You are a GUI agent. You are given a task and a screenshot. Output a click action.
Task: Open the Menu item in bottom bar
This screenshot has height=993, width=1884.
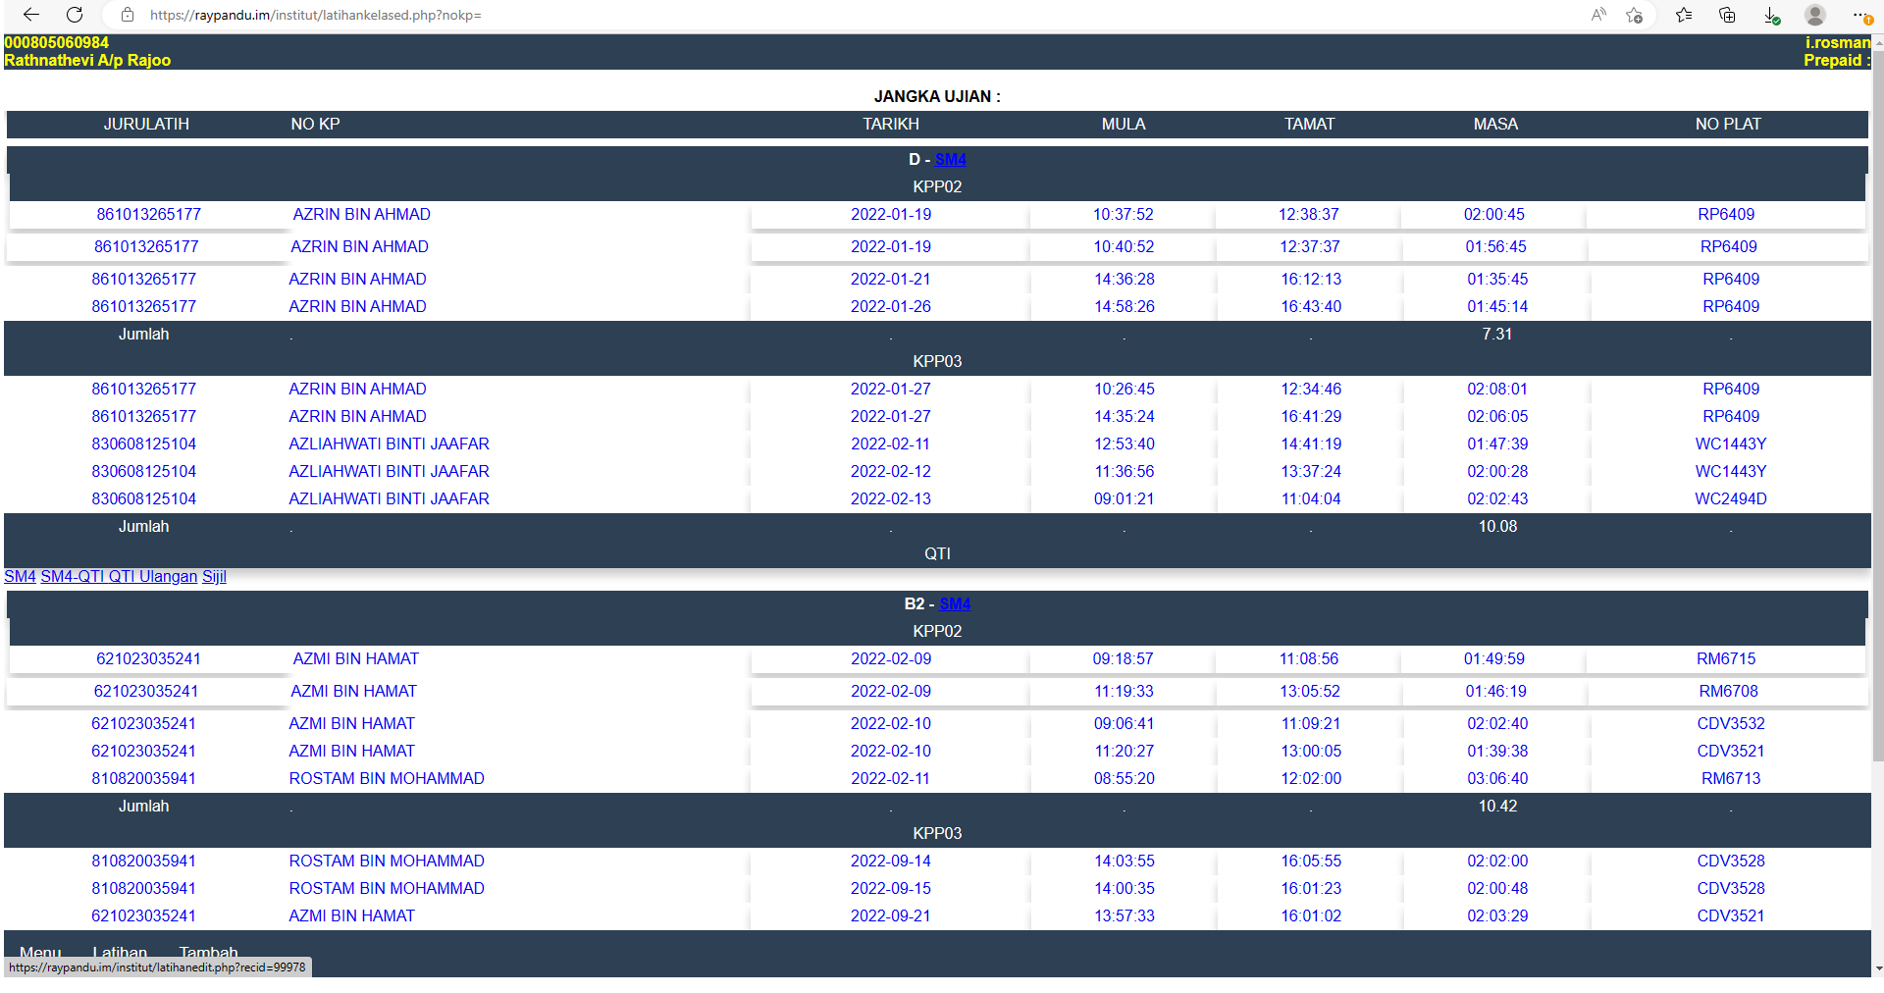(40, 952)
